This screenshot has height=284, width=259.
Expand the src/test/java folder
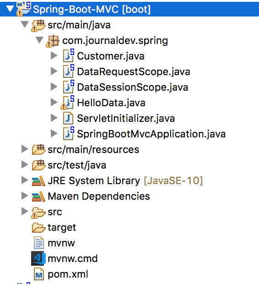point(25,165)
